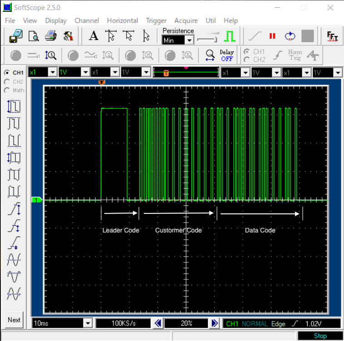Click the right double-arrow trigger position button
344x341 pixels.
215,323
